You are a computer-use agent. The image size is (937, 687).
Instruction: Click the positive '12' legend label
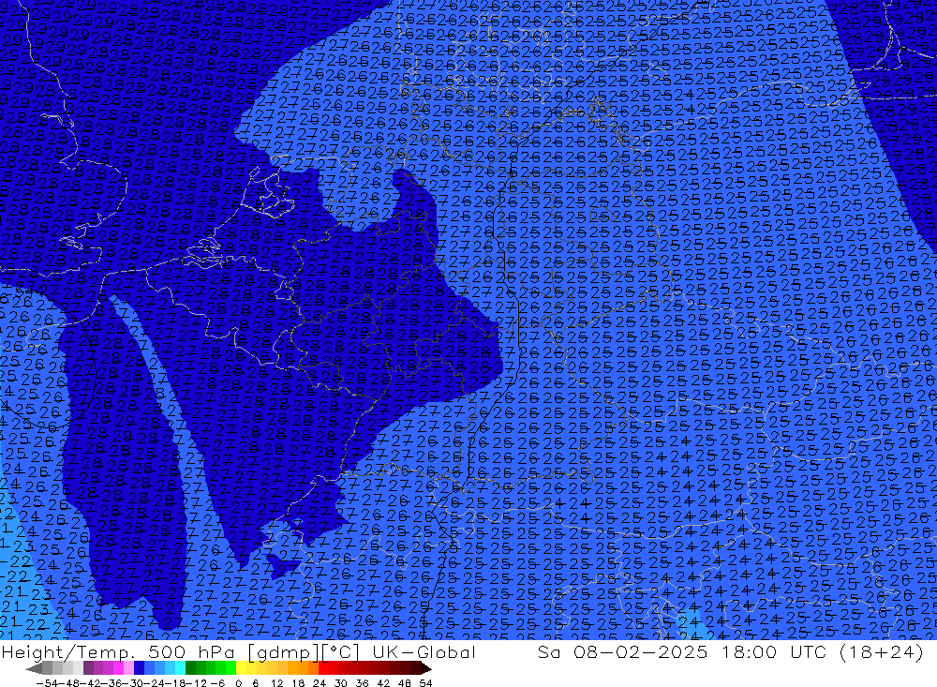click(x=276, y=683)
